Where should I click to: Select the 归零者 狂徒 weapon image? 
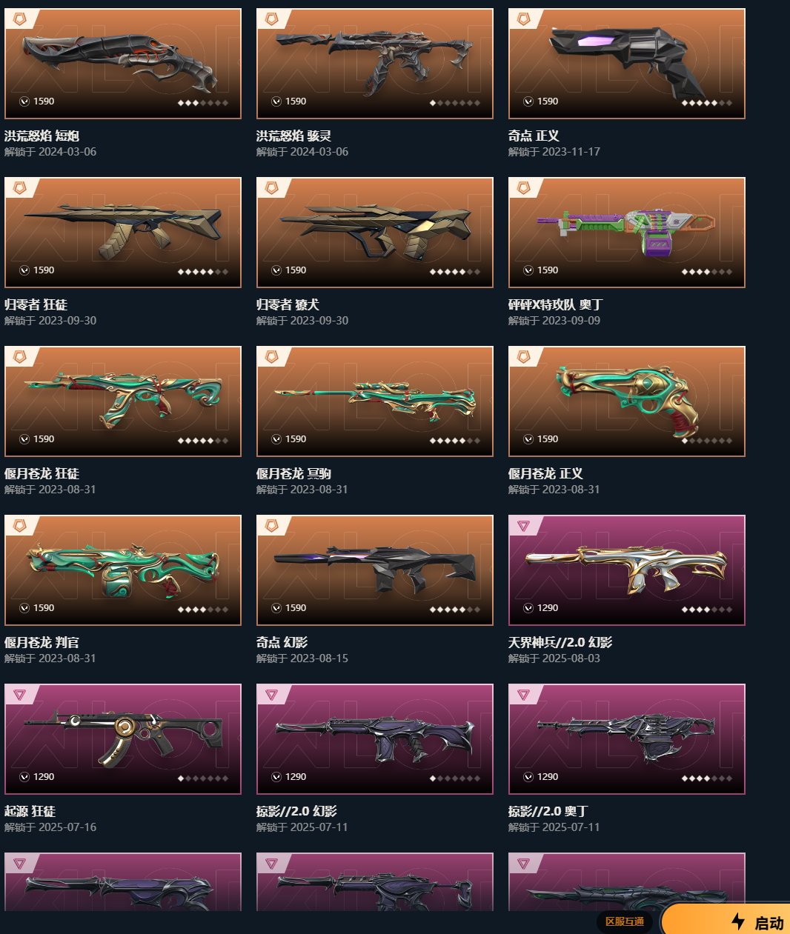[x=123, y=233]
